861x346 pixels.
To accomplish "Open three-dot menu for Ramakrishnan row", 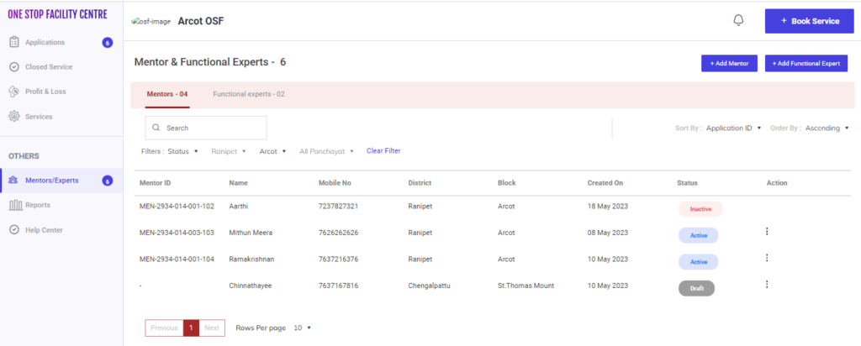I will [766, 259].
